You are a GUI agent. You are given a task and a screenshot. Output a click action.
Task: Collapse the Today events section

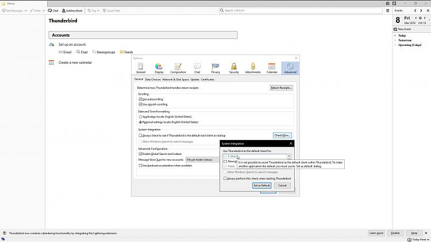coord(395,36)
